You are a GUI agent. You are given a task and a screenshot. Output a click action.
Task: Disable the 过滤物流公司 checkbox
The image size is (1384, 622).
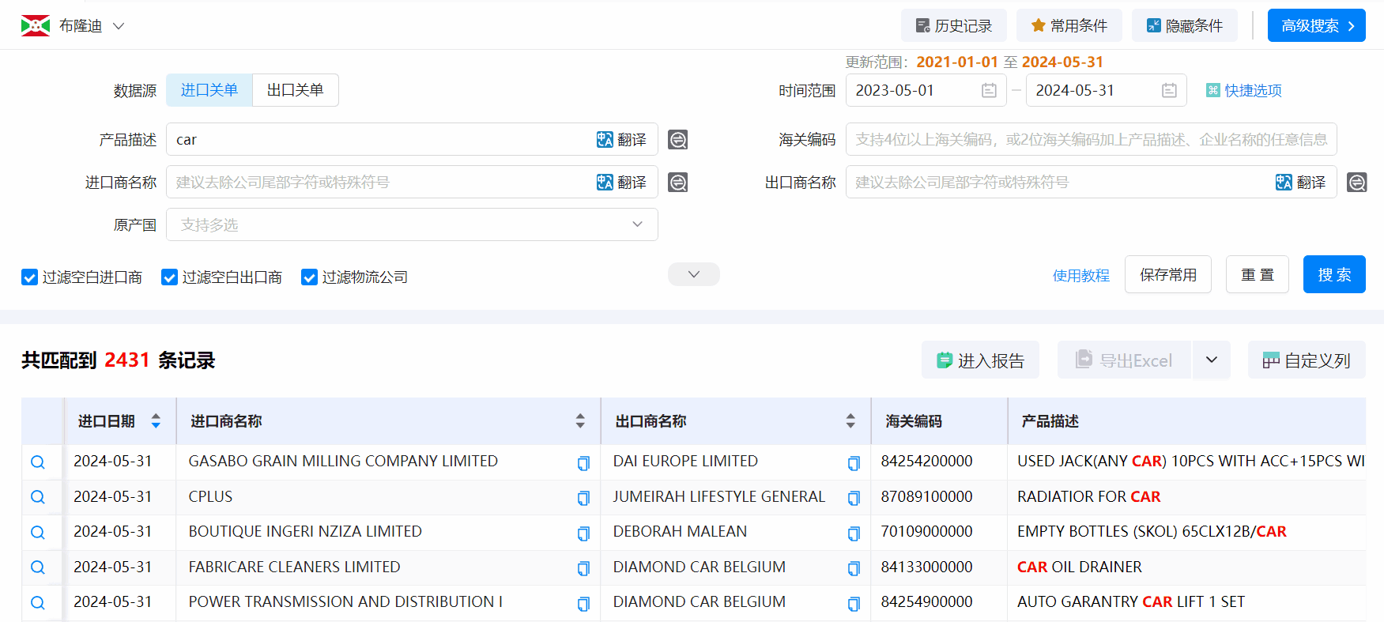[309, 277]
